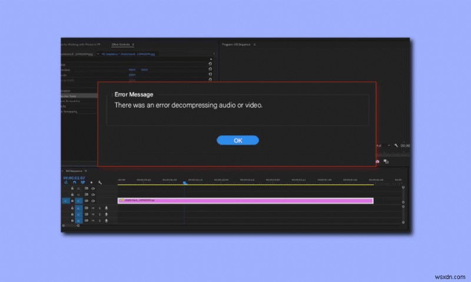The height and width of the screenshot is (282, 471).
Task: Toggle A2 track targeting button
Action: (x=79, y=214)
